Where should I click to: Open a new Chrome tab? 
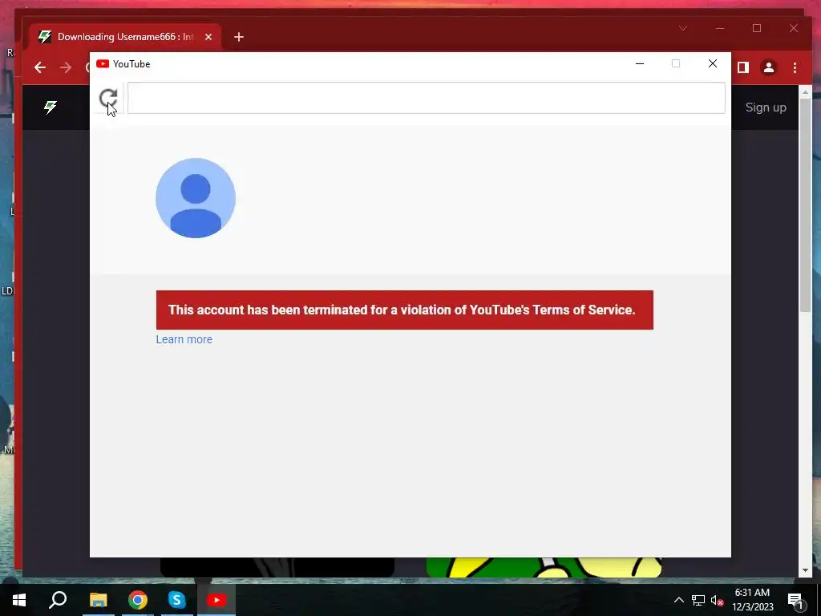(239, 37)
